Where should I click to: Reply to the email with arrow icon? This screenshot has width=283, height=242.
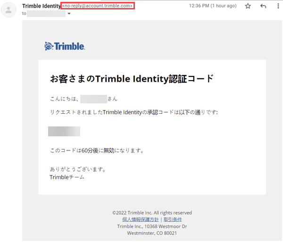pyautogui.click(x=263, y=6)
